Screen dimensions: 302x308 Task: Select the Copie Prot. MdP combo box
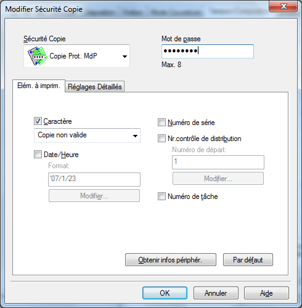pos(76,56)
